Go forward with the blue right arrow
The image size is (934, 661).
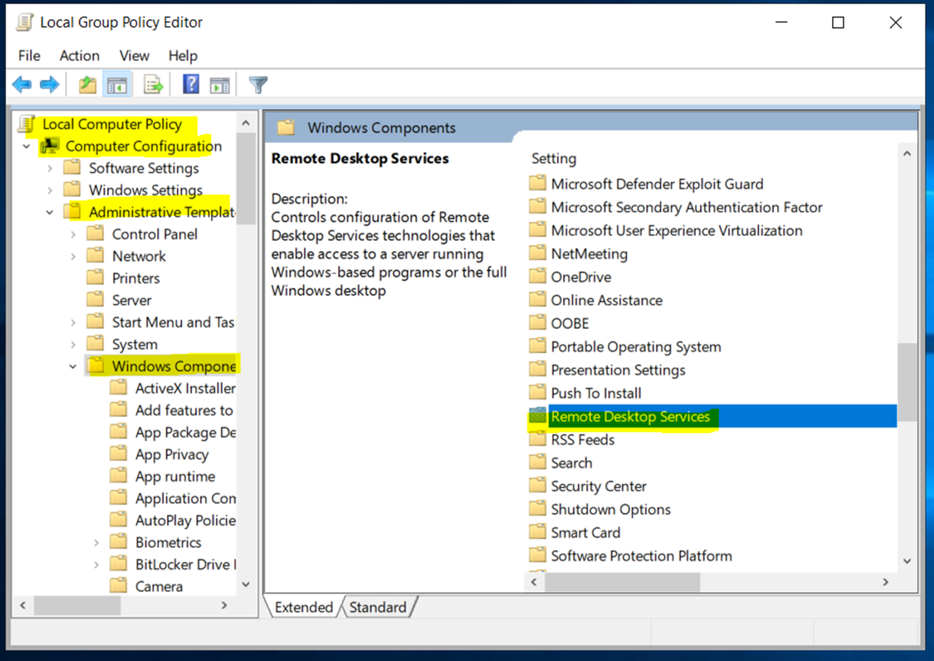49,85
